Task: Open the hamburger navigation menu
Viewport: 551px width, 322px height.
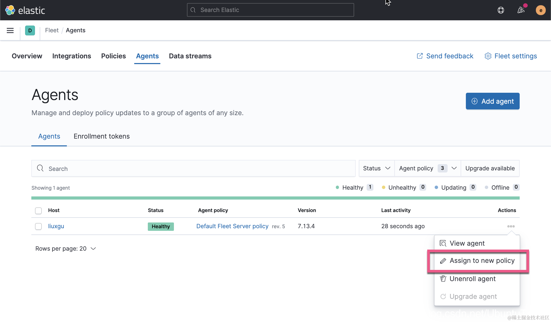Action: pos(10,30)
